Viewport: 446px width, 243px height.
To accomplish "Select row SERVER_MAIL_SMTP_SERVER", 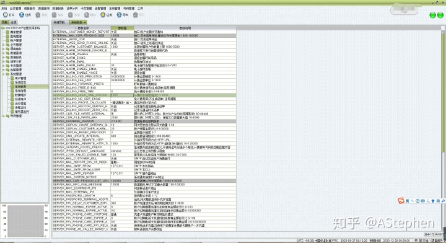I will tap(144, 174).
